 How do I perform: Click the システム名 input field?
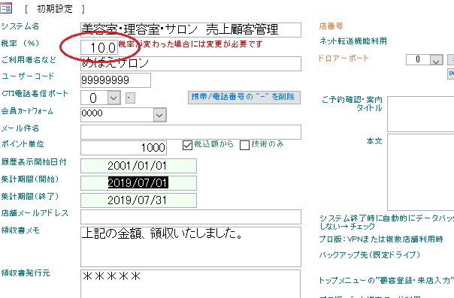[191, 30]
